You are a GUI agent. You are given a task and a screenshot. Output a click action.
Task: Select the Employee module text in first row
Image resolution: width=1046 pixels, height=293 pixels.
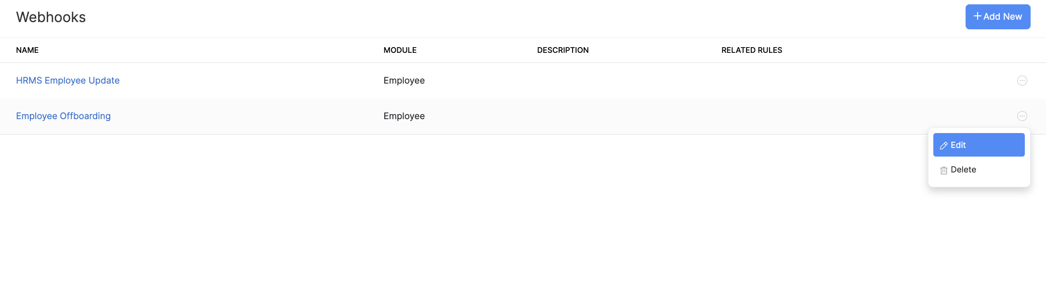click(x=404, y=80)
